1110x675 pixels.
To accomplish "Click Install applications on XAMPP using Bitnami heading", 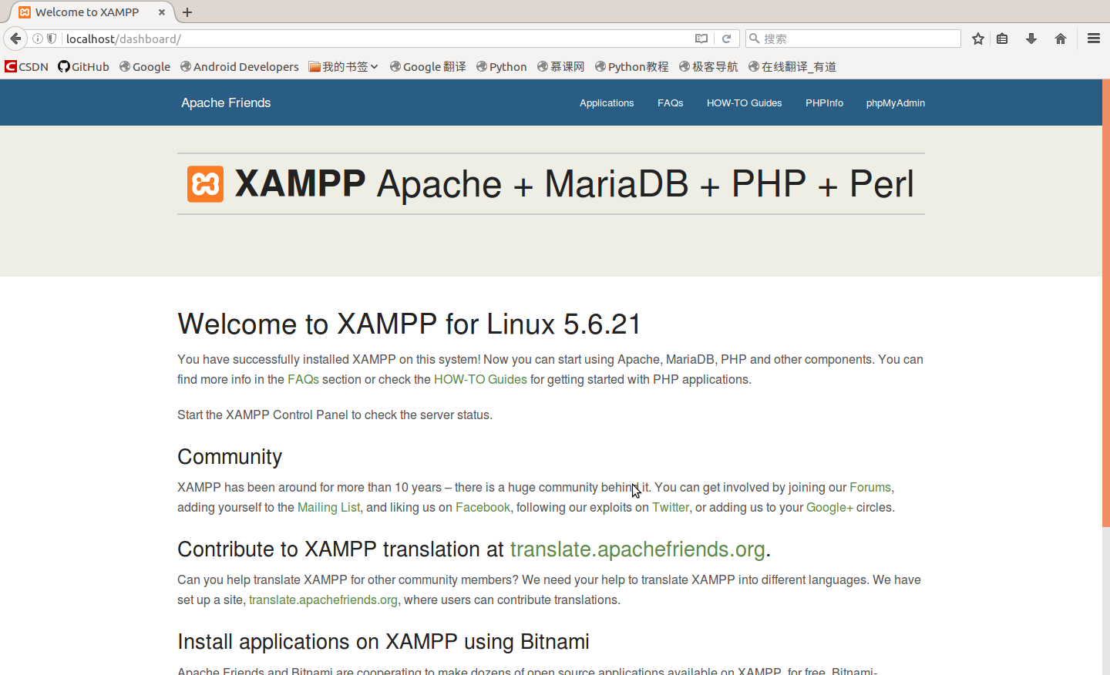I will (x=383, y=642).
